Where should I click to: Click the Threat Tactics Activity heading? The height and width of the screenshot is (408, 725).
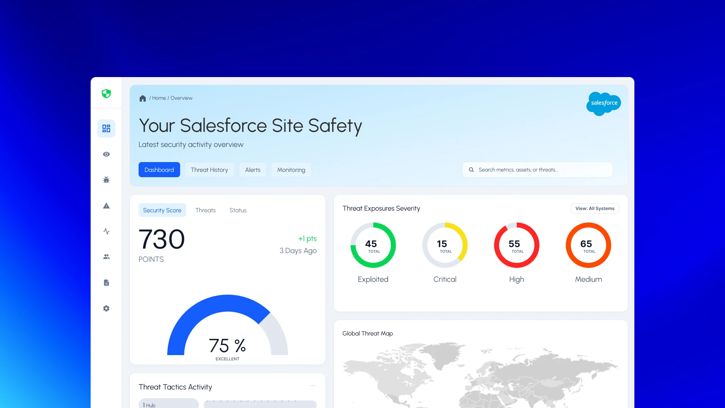pos(175,387)
